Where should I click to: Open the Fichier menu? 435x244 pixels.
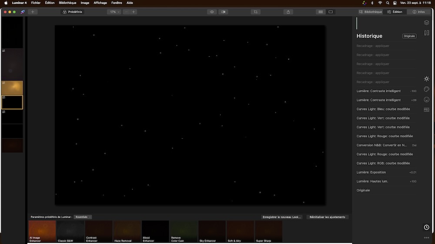tap(36, 3)
